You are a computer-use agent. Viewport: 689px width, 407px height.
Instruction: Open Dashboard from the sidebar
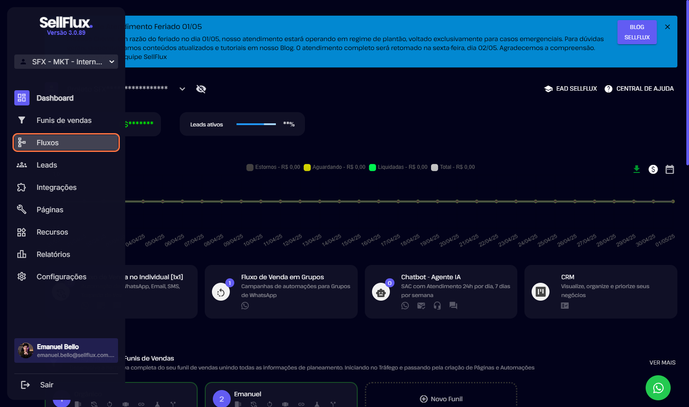click(66, 98)
